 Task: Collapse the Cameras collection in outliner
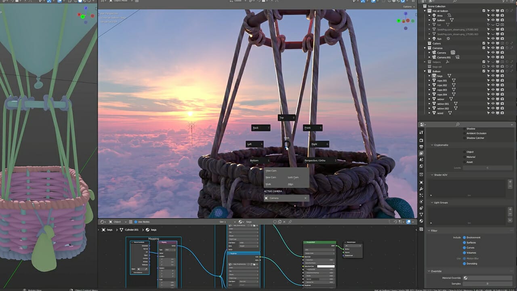(x=425, y=48)
